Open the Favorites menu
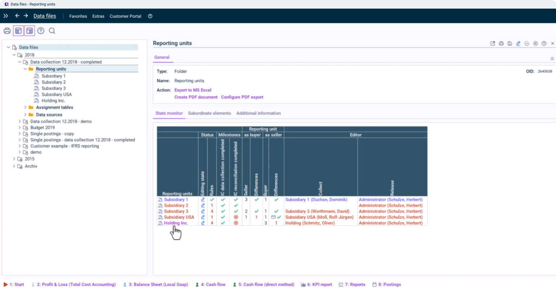 78,16
